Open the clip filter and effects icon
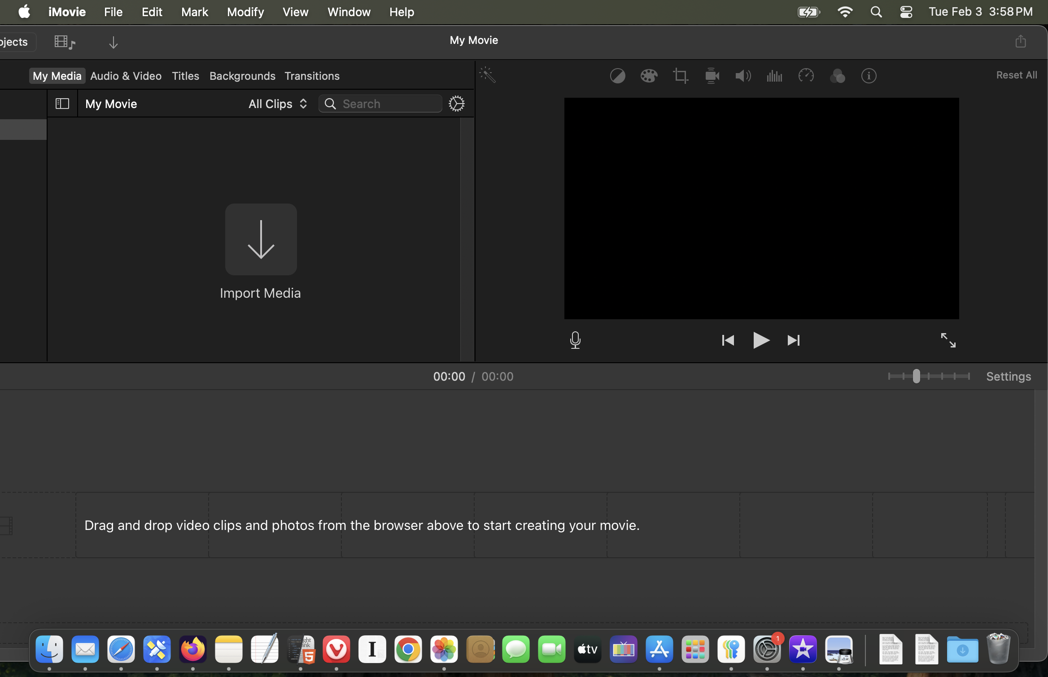The image size is (1048, 677). tap(837, 76)
